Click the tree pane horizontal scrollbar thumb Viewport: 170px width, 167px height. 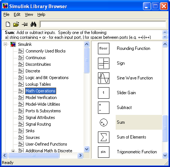point(34,155)
